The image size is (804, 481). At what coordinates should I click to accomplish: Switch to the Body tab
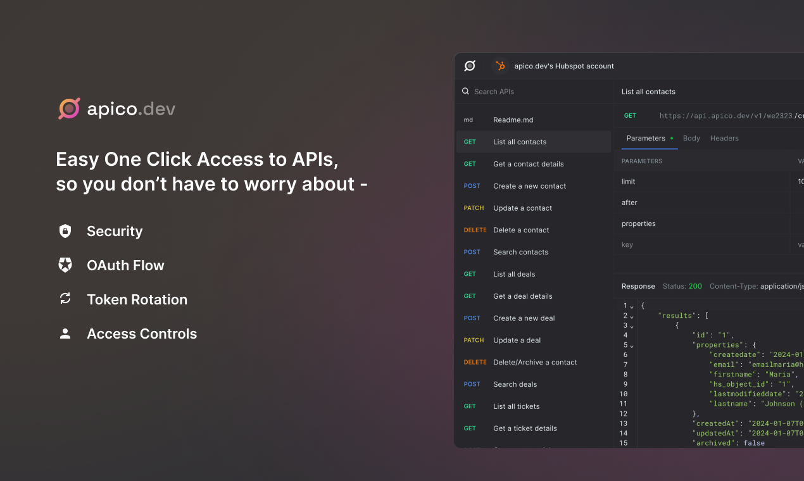691,138
